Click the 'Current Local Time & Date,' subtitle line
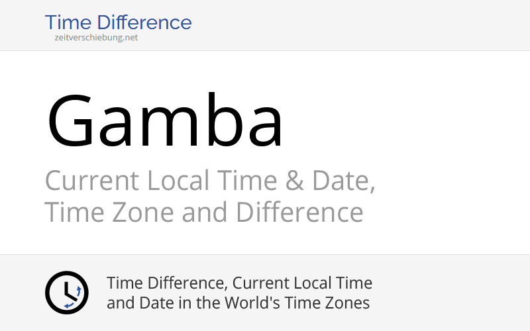The width and height of the screenshot is (530, 331). pos(209,181)
